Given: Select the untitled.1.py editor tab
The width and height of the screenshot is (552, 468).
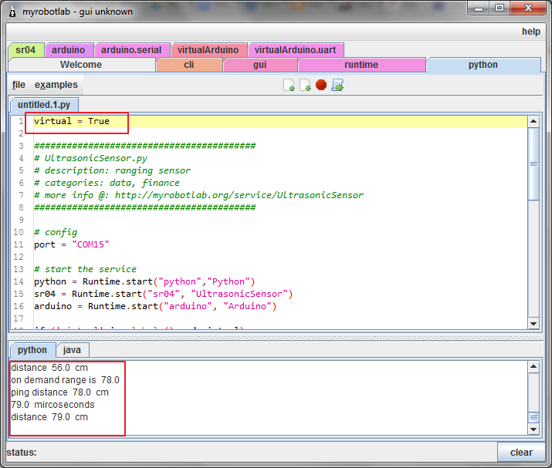Looking at the screenshot, I should [44, 105].
